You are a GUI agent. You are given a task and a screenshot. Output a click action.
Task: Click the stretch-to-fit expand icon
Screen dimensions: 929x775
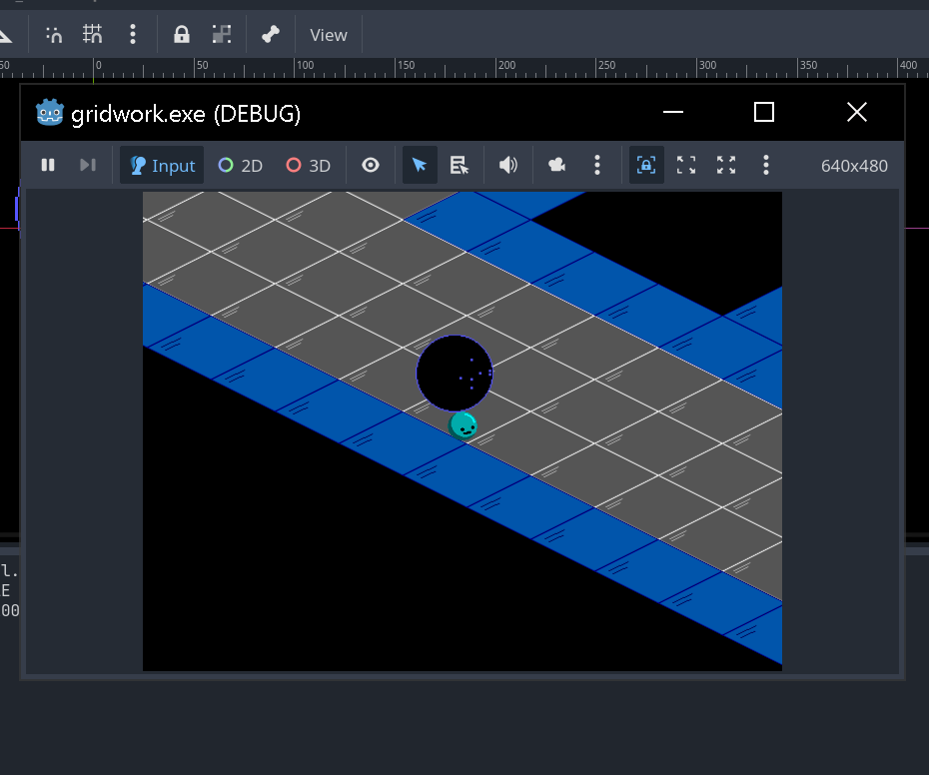coord(726,165)
